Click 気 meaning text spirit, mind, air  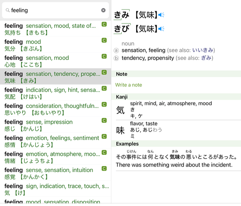pyautogui.click(x=171, y=103)
